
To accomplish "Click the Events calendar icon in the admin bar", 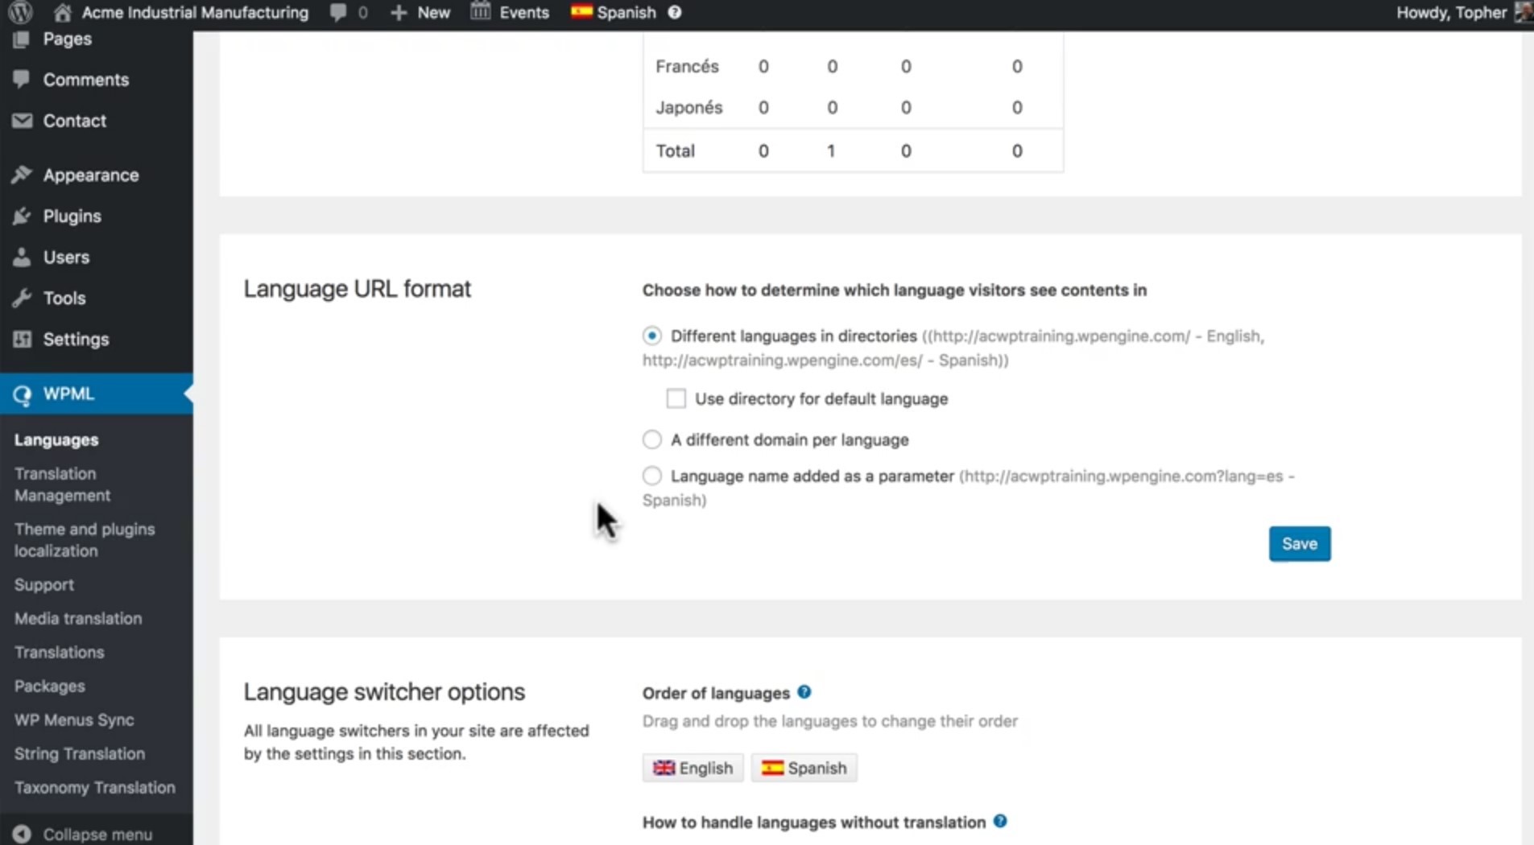I will (481, 12).
